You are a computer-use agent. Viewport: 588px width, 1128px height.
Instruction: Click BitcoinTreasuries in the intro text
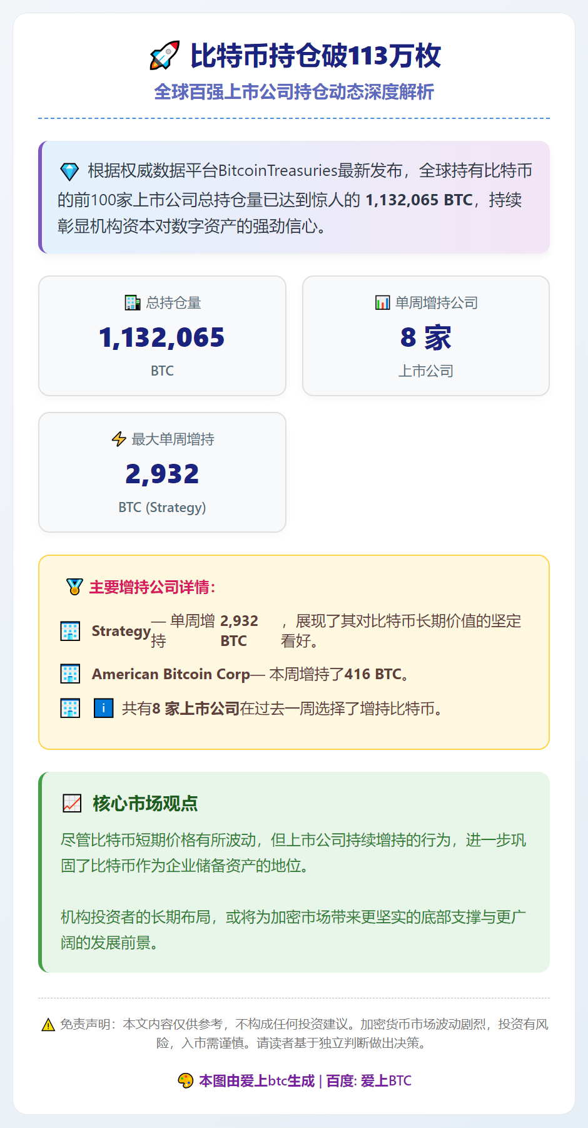coord(278,170)
